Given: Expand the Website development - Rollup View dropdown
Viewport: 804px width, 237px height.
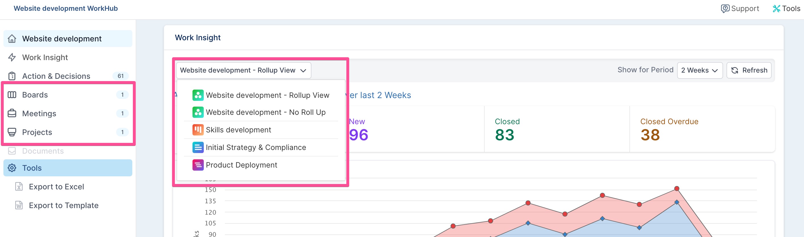Looking at the screenshot, I should (x=244, y=70).
